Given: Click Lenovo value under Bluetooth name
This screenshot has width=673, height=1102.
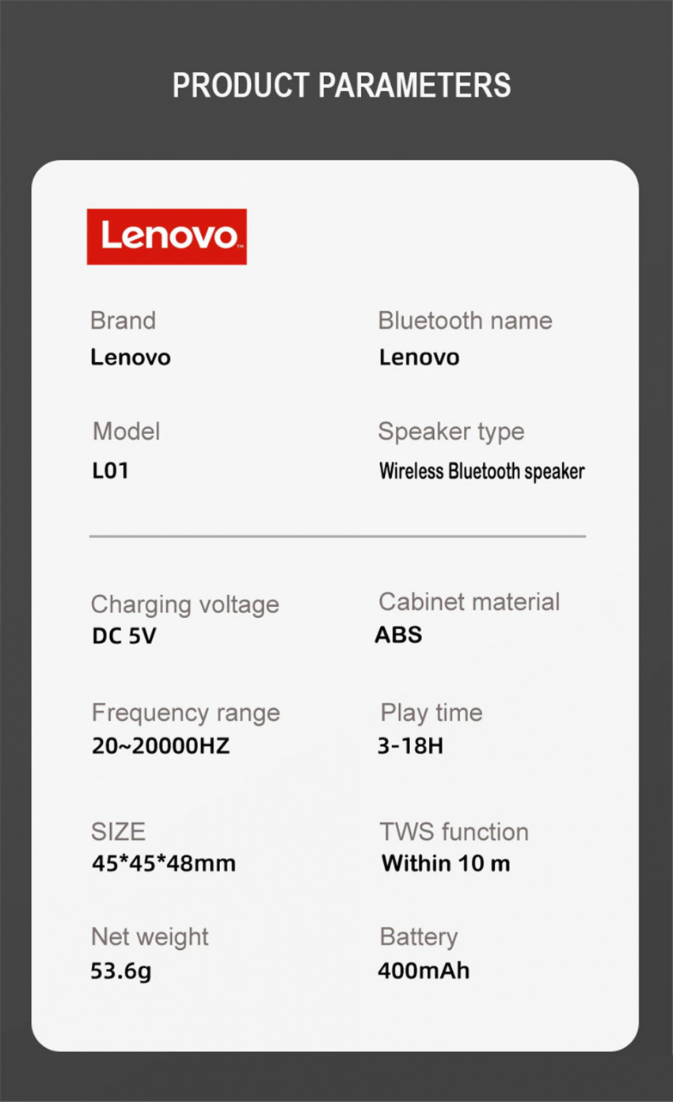Looking at the screenshot, I should [419, 357].
